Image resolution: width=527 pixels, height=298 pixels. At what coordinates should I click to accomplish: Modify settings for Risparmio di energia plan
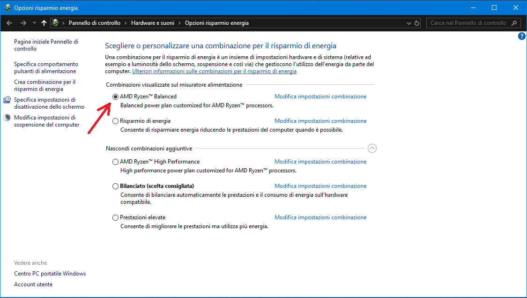pyautogui.click(x=320, y=121)
